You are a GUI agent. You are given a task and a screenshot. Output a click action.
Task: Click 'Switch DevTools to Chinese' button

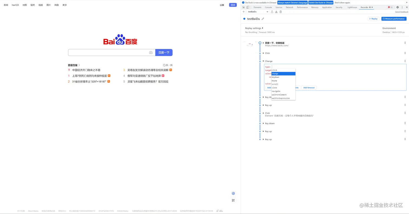click(x=321, y=2)
